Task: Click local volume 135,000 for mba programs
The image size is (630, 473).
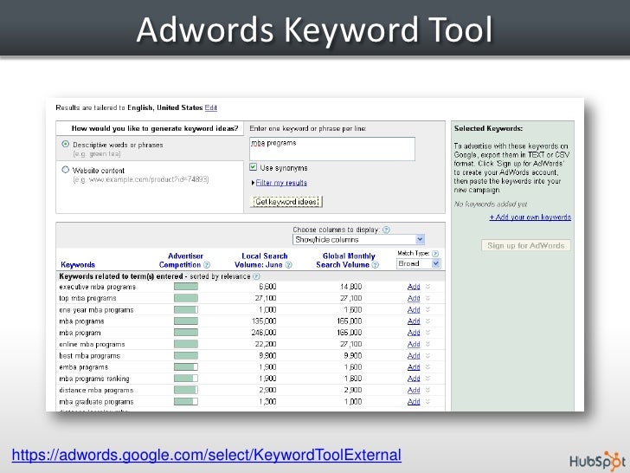Action: pos(264,321)
